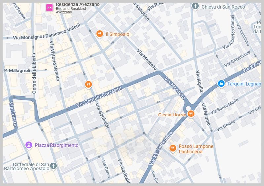264x186 pixels.
Task: Click the Via Sabotino street label
Action: [x=142, y=12]
